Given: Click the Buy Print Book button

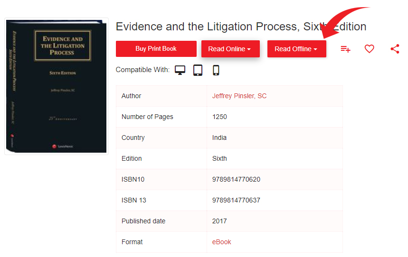Looking at the screenshot, I should click(156, 48).
